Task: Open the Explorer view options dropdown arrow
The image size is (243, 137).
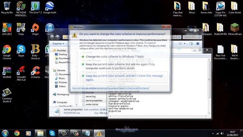Action: (x=185, y=44)
